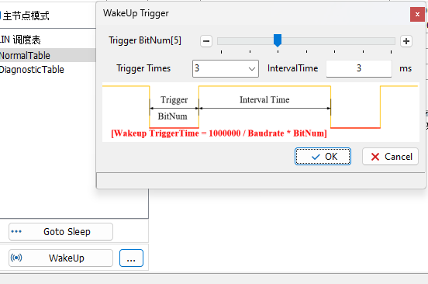Viewport: 428px width, 284px height.
Task: Click the WakeUp Trigger title text
Action: [136, 13]
